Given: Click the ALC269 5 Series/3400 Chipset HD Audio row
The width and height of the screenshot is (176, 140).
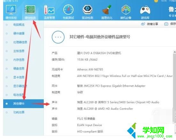Looking at the screenshot, I should [118, 102].
